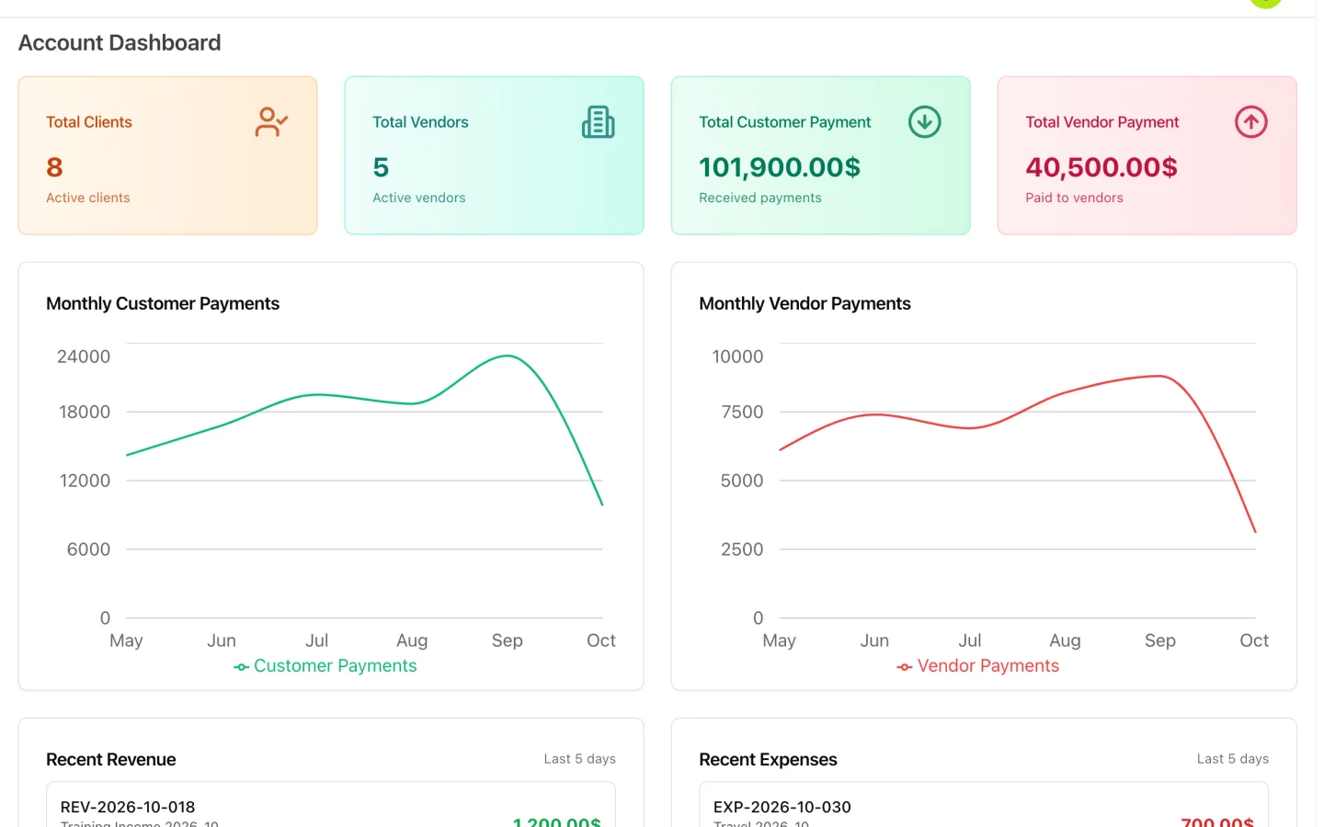The width and height of the screenshot is (1324, 827).
Task: Click the Monthly Customer Payments chart title
Action: (x=163, y=304)
